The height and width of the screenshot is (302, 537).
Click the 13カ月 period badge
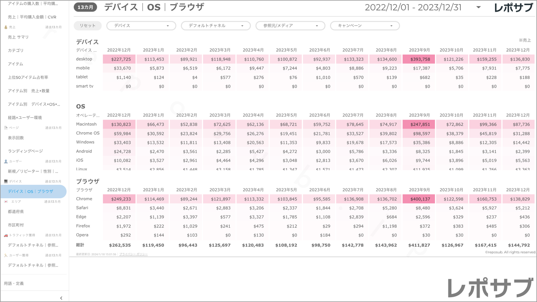click(x=85, y=7)
